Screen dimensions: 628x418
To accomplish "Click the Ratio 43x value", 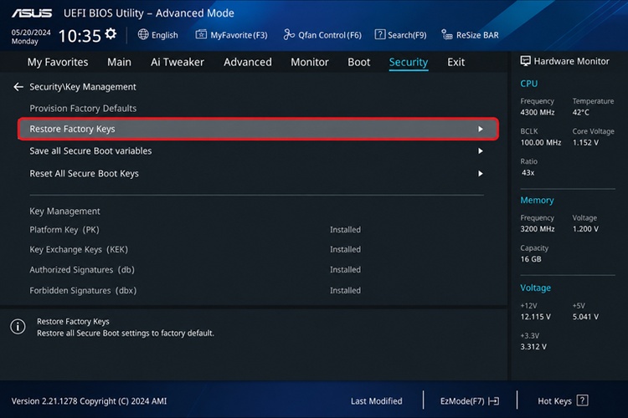I will [528, 173].
